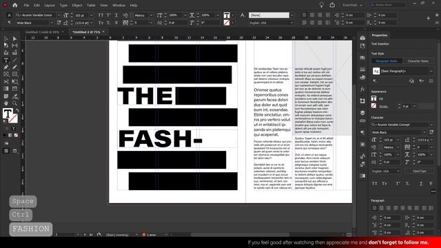Click the Paragraph Styles button
This screenshot has height=248, width=441.
pyautogui.click(x=387, y=61)
